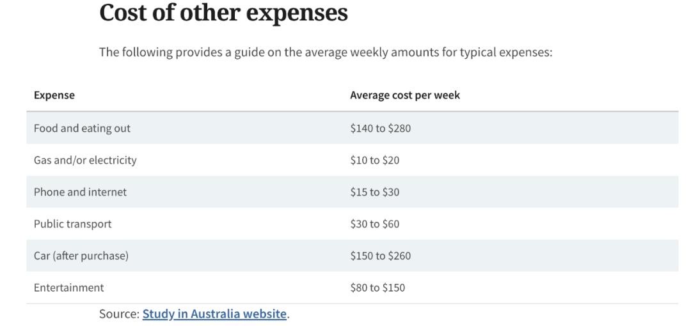Select the '$150 to $260' cost cell

point(380,256)
